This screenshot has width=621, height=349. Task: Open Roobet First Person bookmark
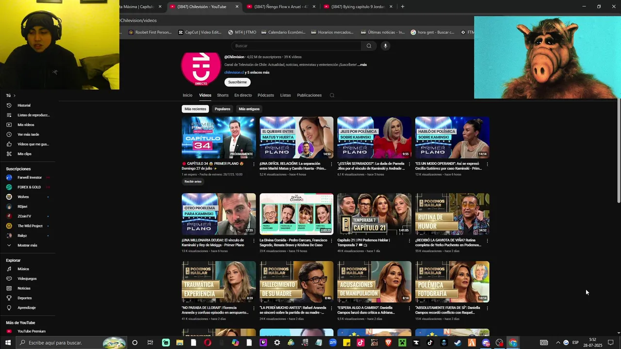pyautogui.click(x=150, y=32)
